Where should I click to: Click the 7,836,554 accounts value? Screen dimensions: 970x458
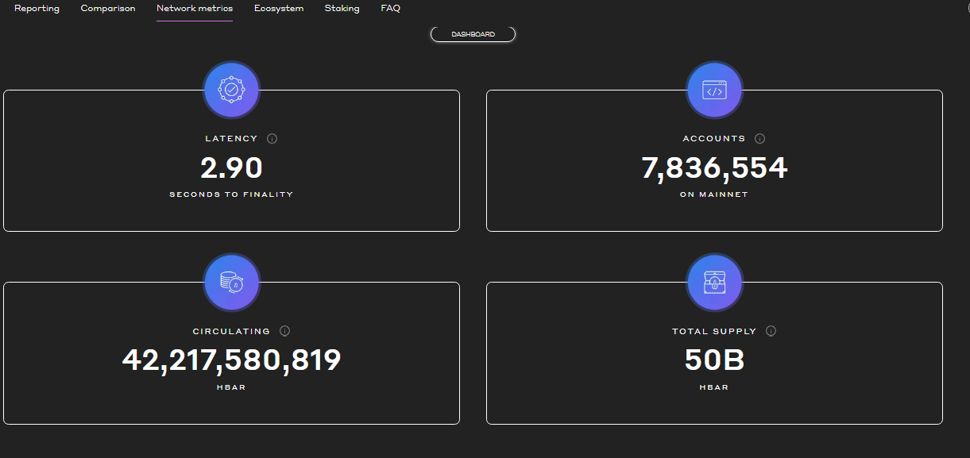[714, 167]
